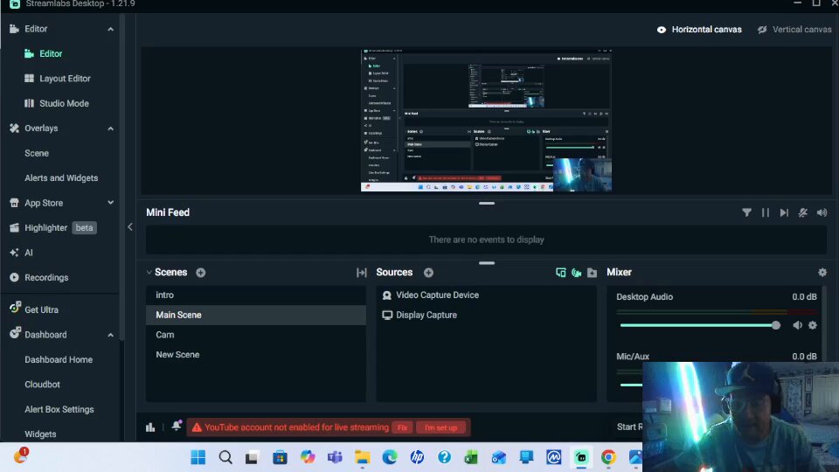839x472 pixels.
Task: Expand the Scenes collection dropdown arrow
Action: click(x=149, y=273)
